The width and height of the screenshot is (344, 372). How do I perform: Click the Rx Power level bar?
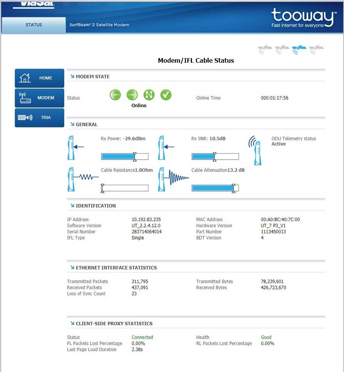(125, 157)
